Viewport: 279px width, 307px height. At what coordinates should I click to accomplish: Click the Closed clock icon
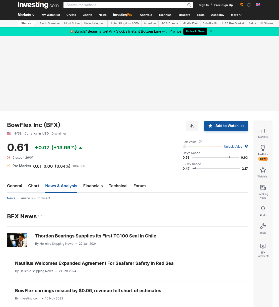[x=9, y=158]
